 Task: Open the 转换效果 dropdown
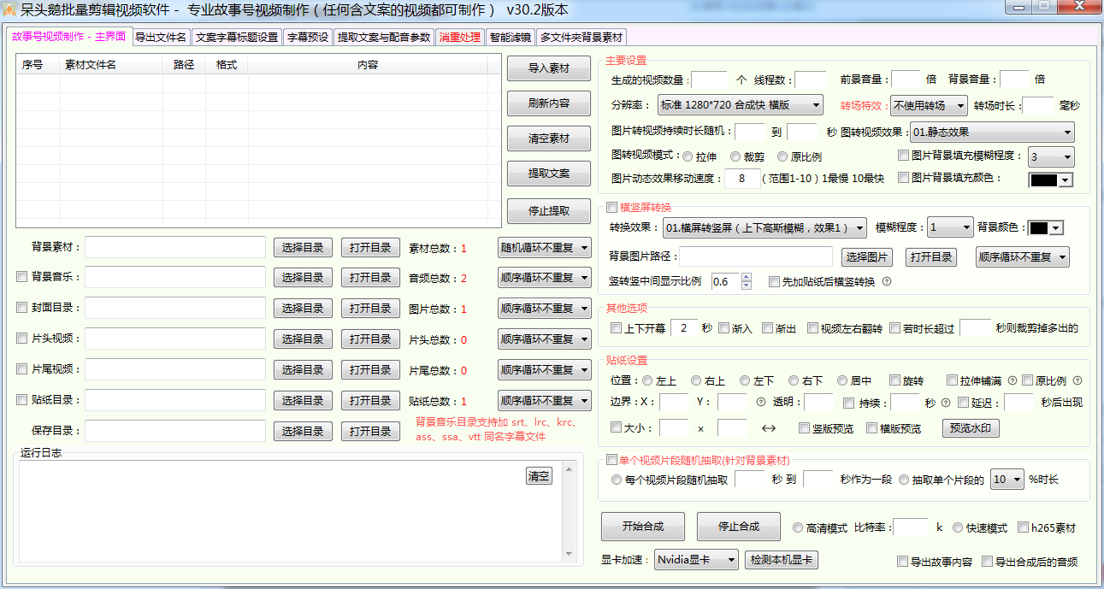pos(765,227)
